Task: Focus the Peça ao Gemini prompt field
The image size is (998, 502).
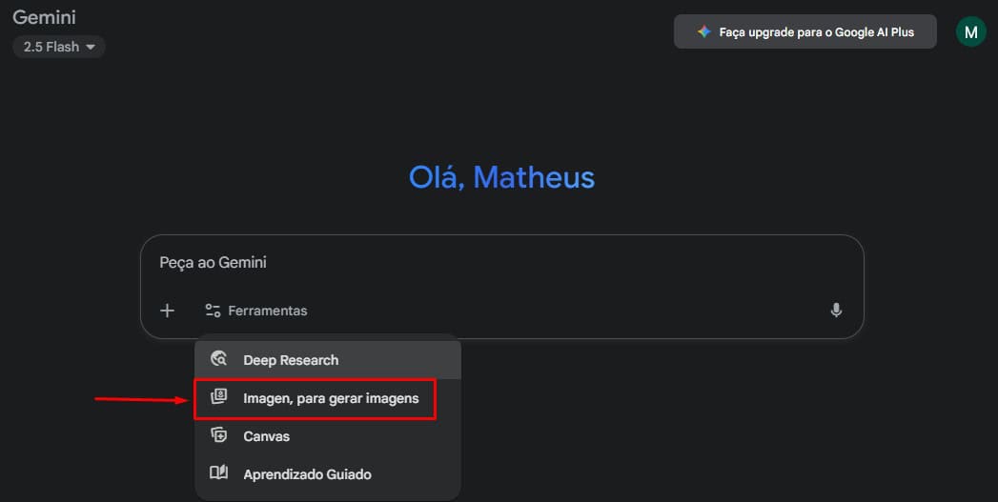Action: click(477, 263)
